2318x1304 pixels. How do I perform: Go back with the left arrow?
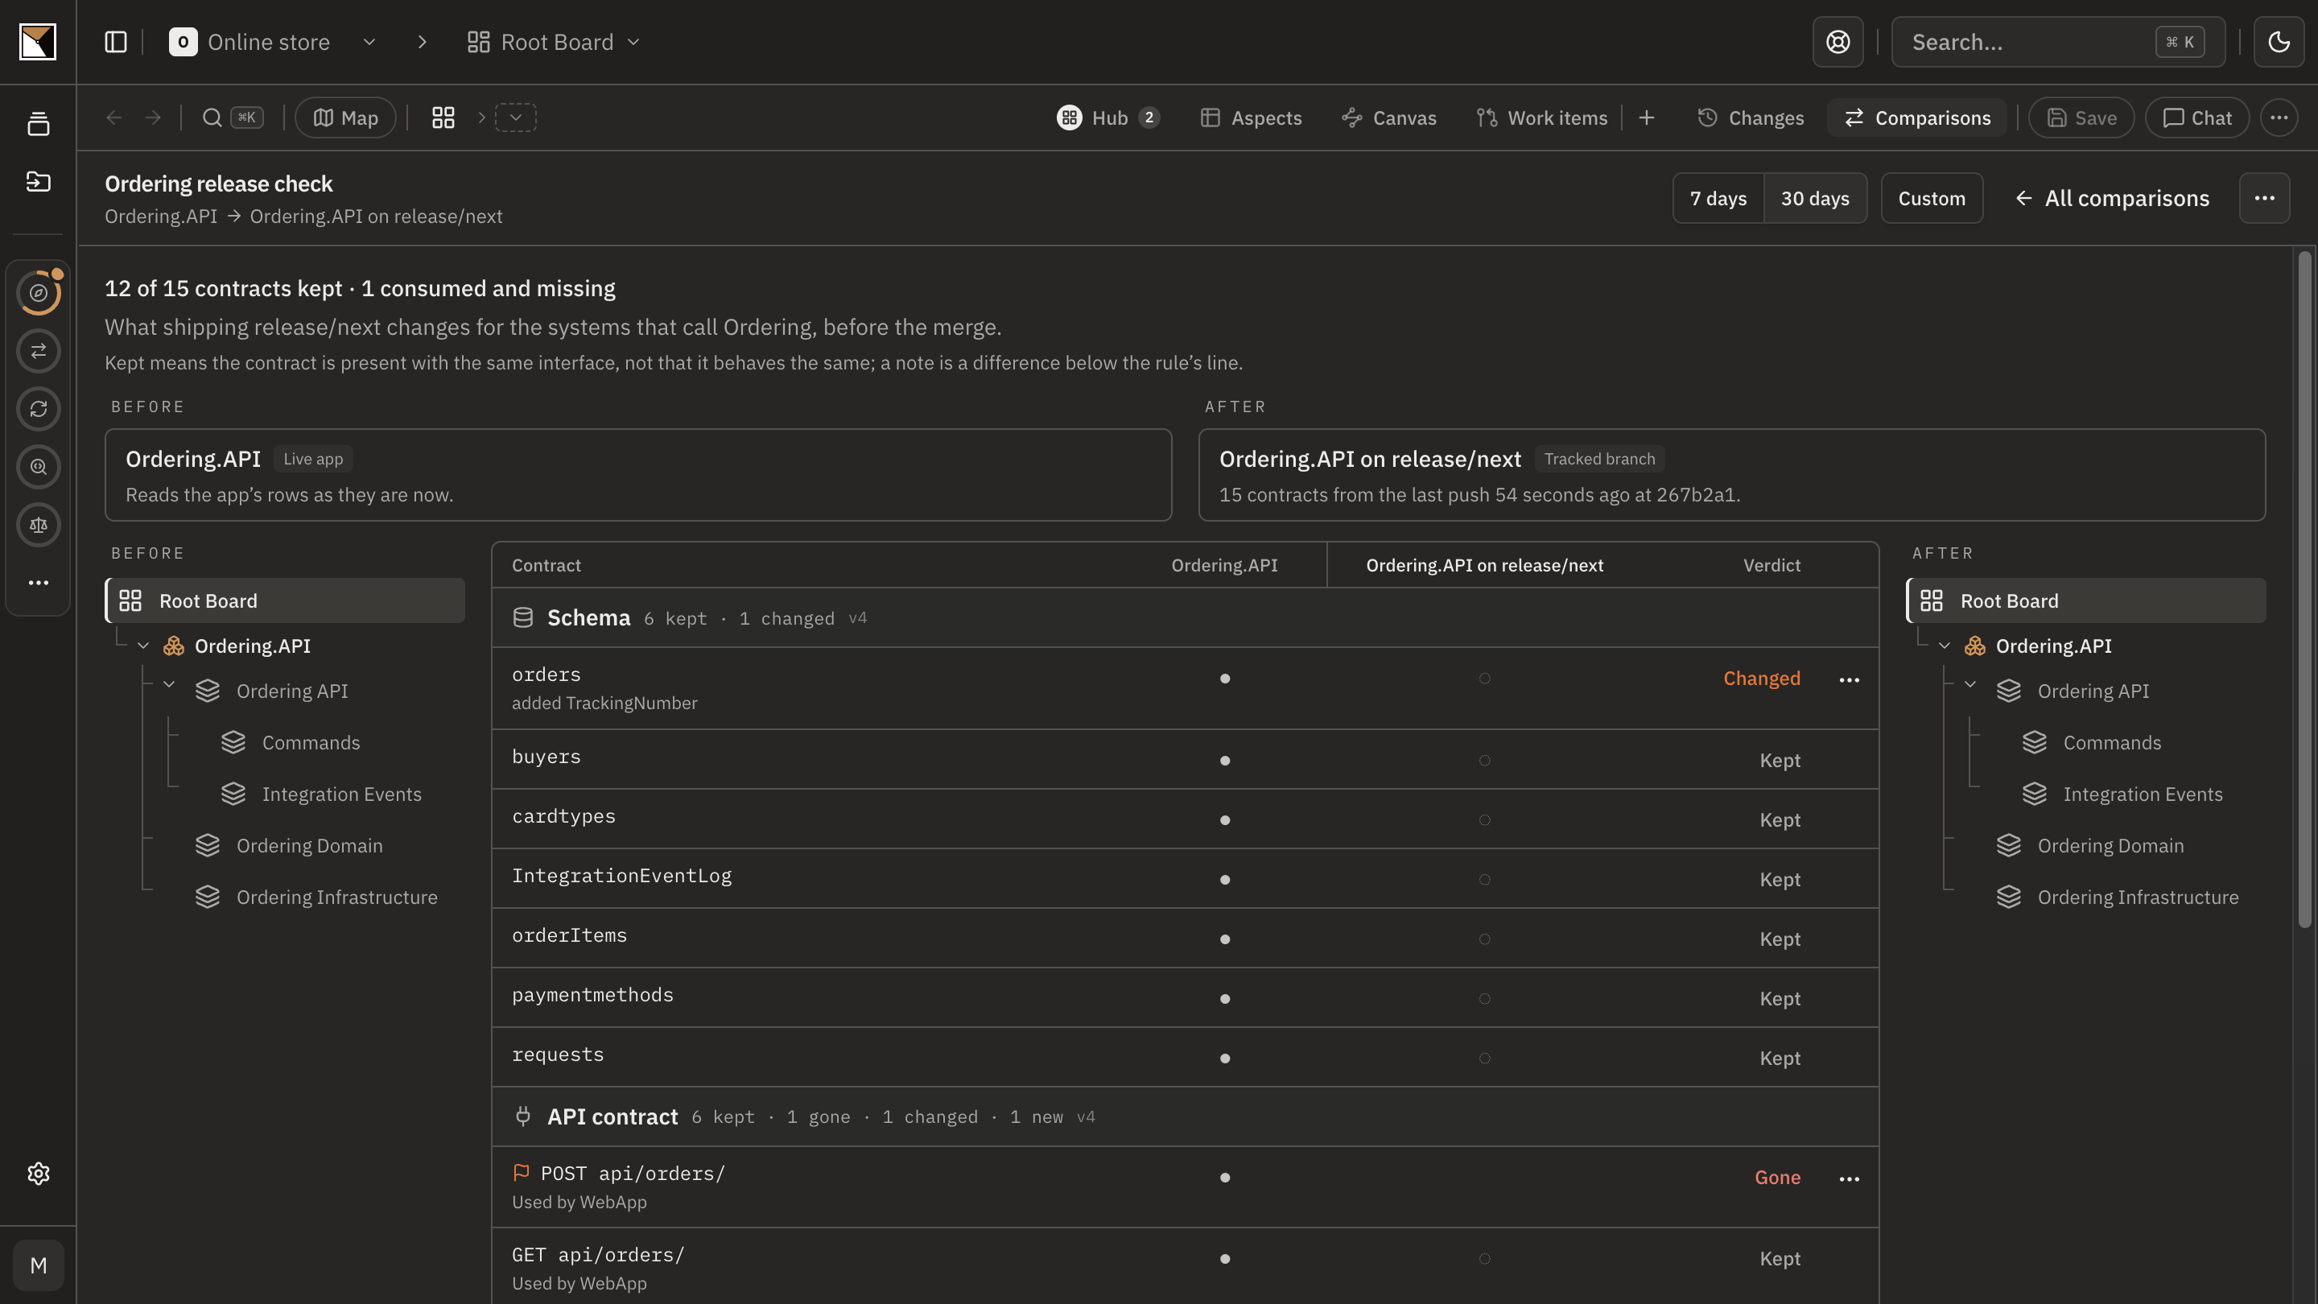pyautogui.click(x=113, y=118)
